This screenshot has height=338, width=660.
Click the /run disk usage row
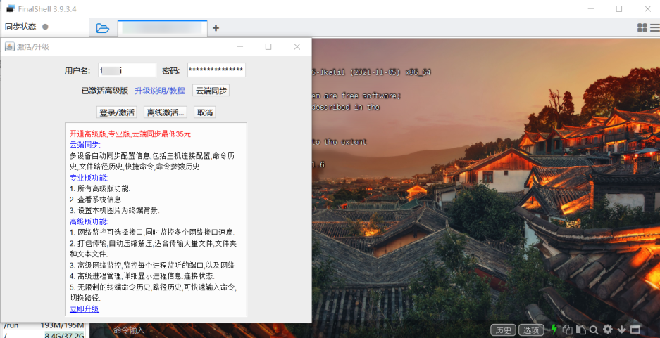[x=44, y=325]
